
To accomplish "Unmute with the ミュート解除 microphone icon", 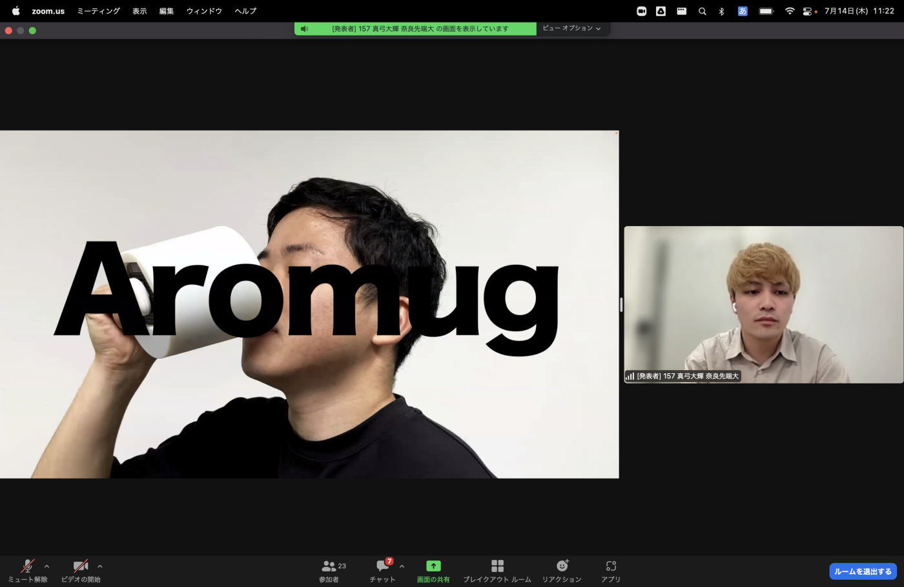I will pyautogui.click(x=26, y=566).
